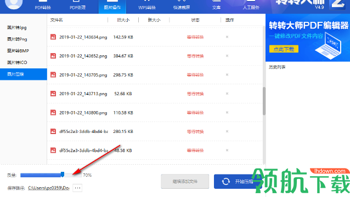This screenshot has height=197, width=350.
Task: Click status 等待转换 of 2019-01-22_143634.png
Action: 195,37
